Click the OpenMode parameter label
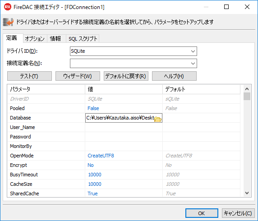 22,156
